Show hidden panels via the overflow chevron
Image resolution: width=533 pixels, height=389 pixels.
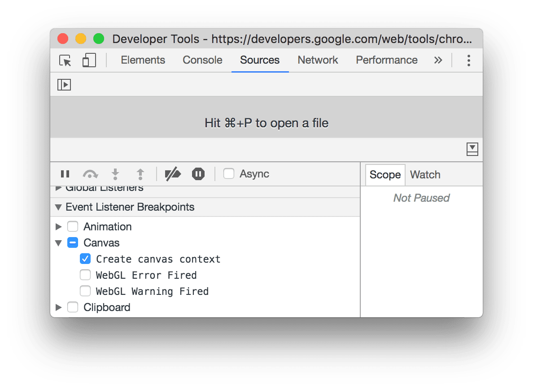point(438,60)
